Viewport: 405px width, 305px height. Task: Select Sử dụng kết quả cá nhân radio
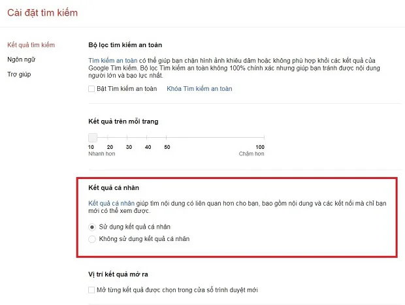coord(92,227)
